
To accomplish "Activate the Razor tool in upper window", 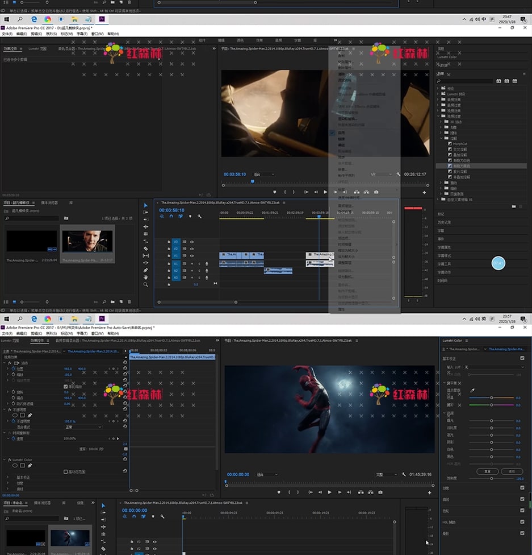I will point(146,248).
